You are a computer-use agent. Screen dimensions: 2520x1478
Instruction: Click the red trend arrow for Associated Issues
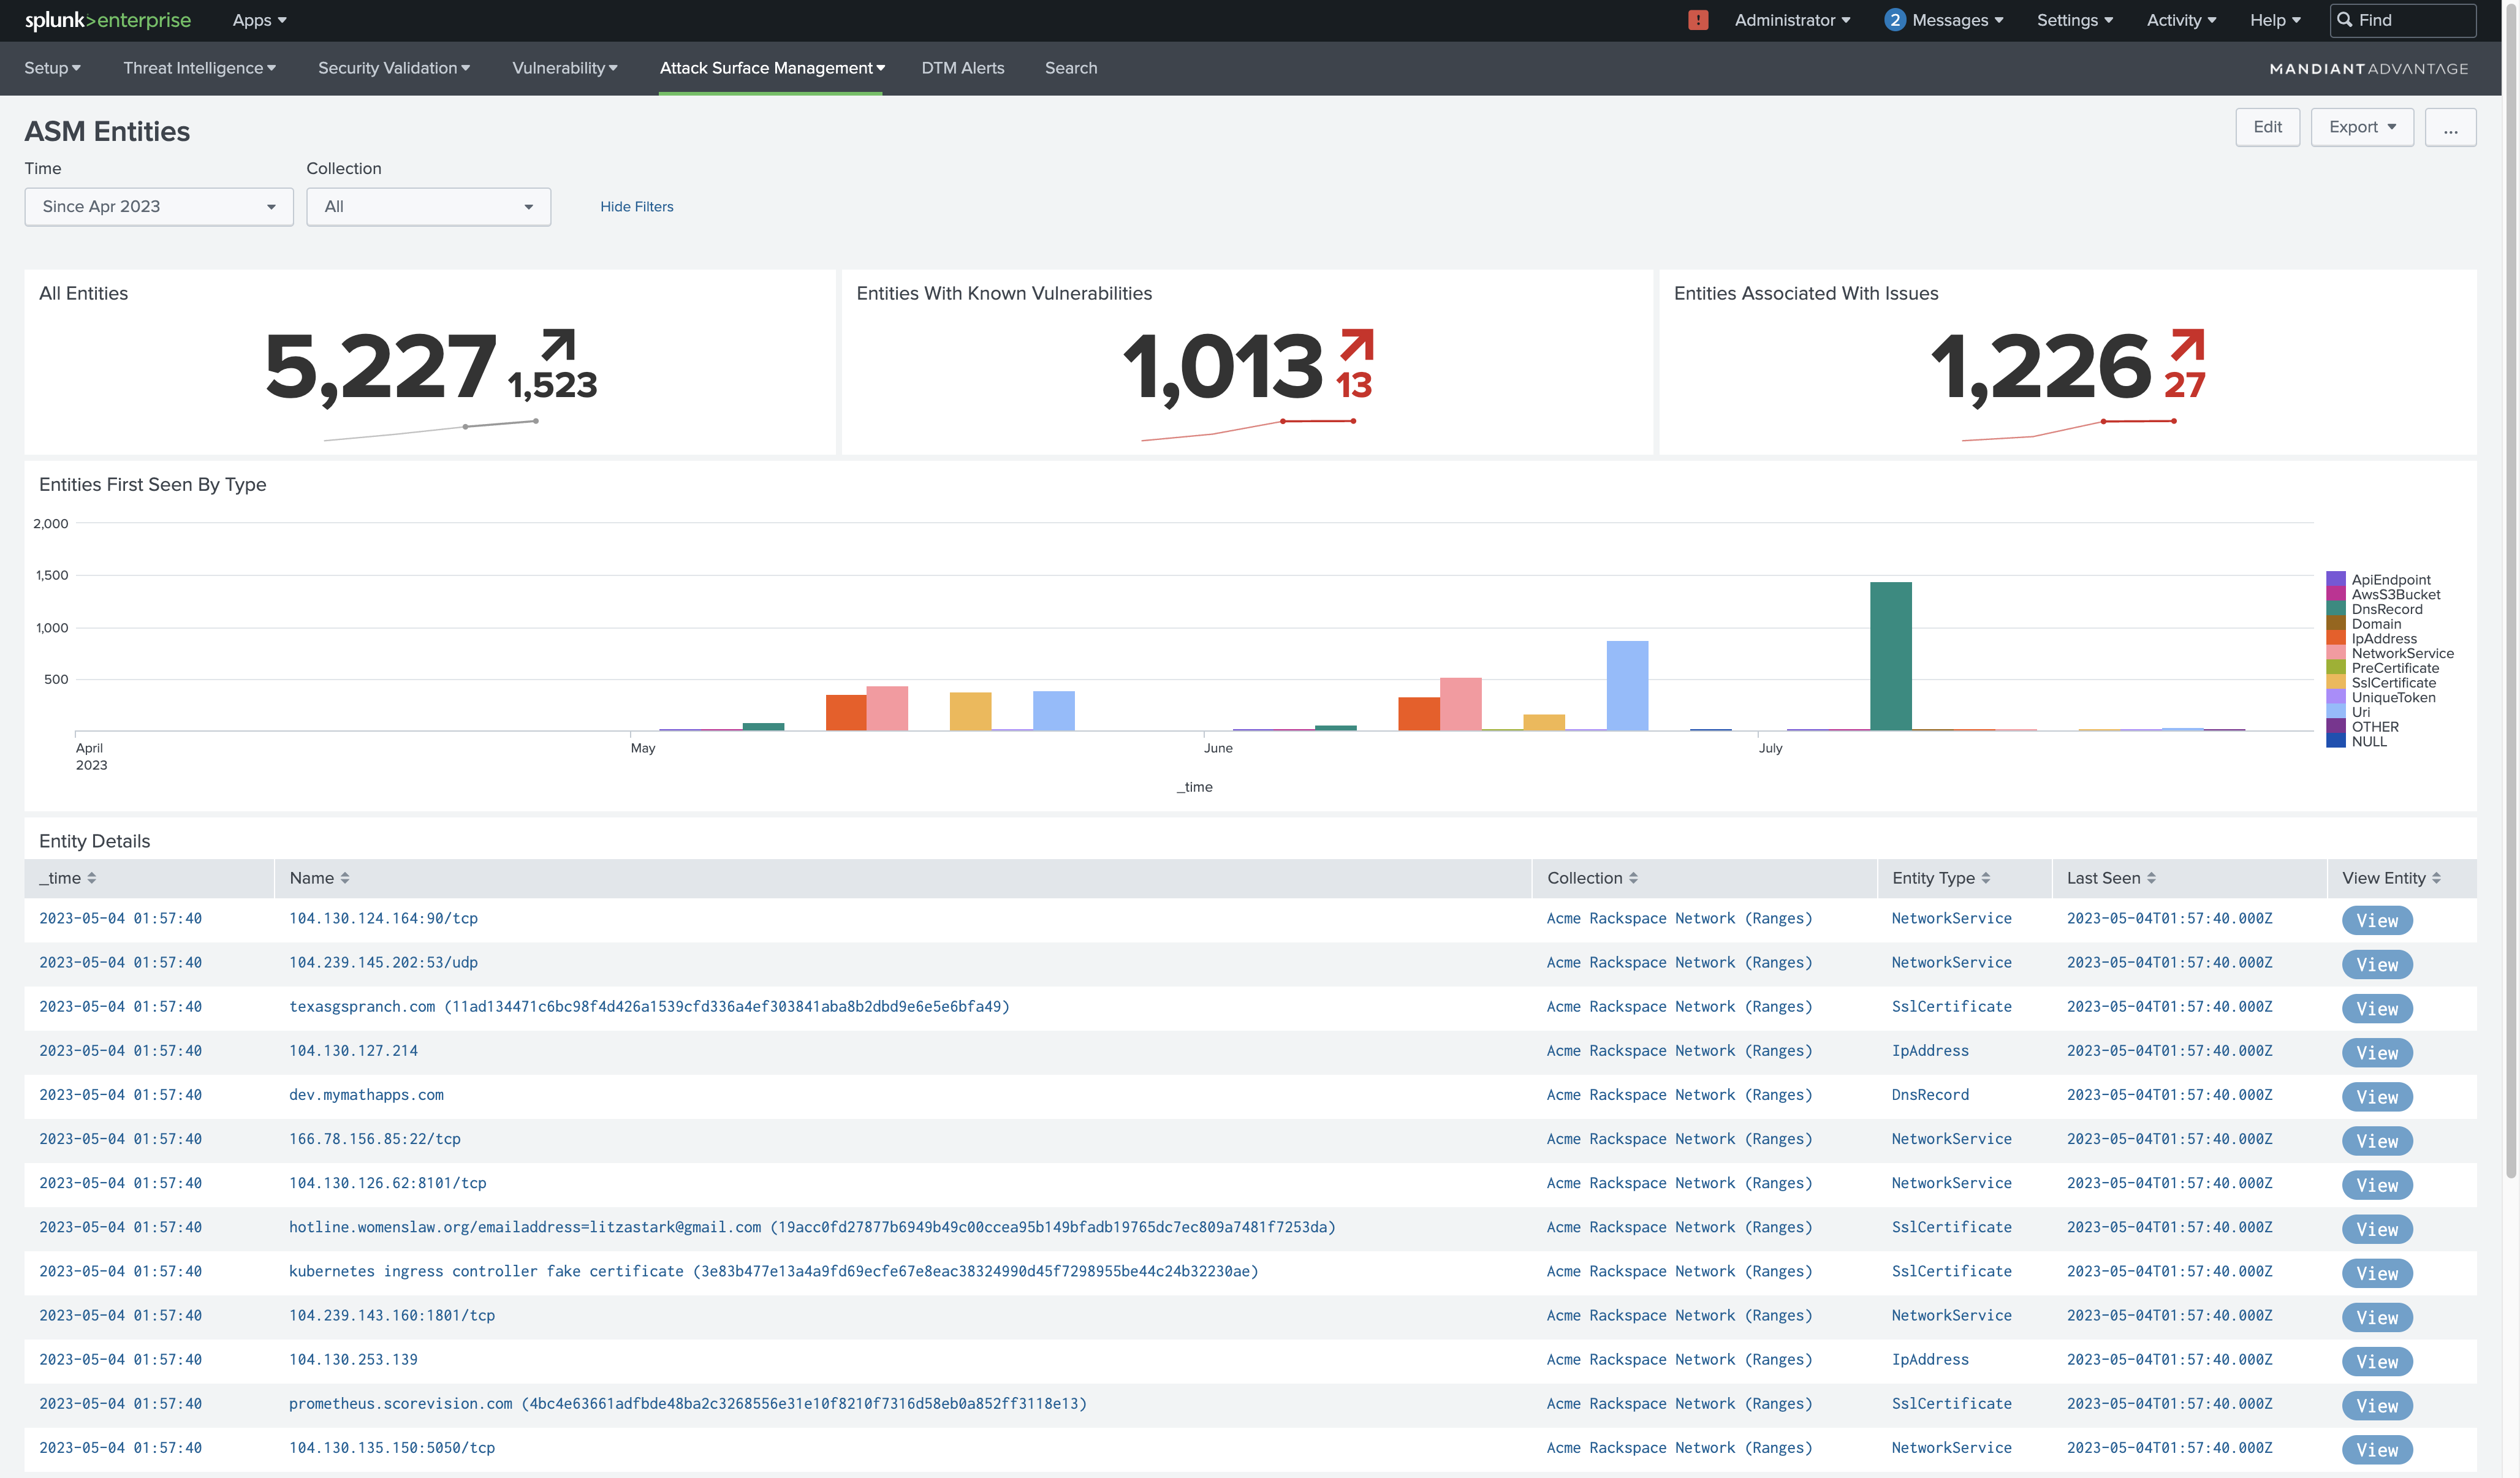[2187, 344]
